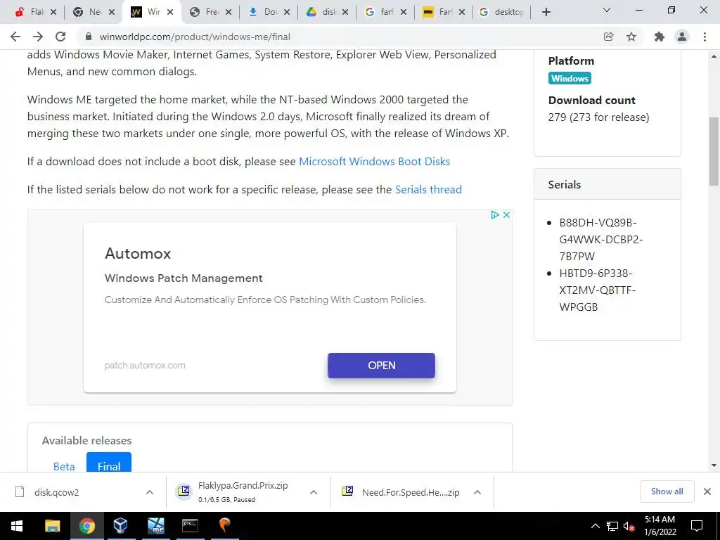
Task: Switch to the Google Drive disk tab
Action: 321,12
